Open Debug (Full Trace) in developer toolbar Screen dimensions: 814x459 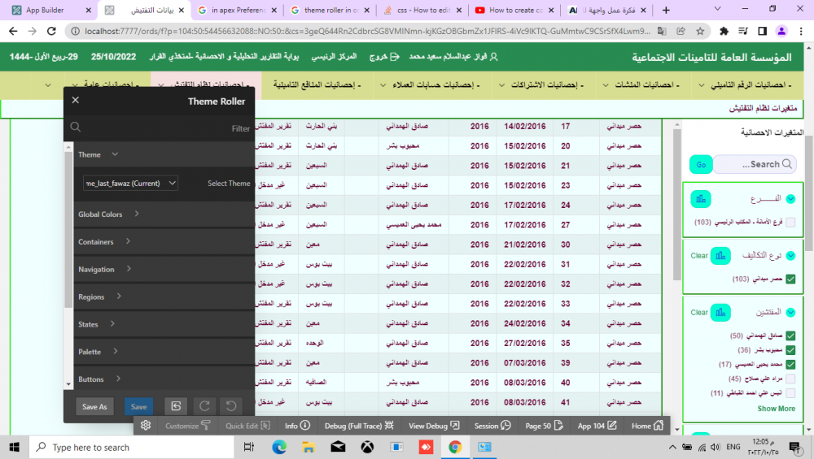click(x=358, y=426)
